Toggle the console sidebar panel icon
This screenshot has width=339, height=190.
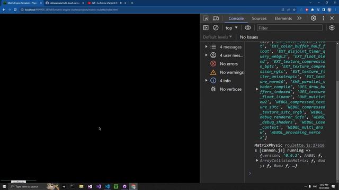[x=206, y=28]
